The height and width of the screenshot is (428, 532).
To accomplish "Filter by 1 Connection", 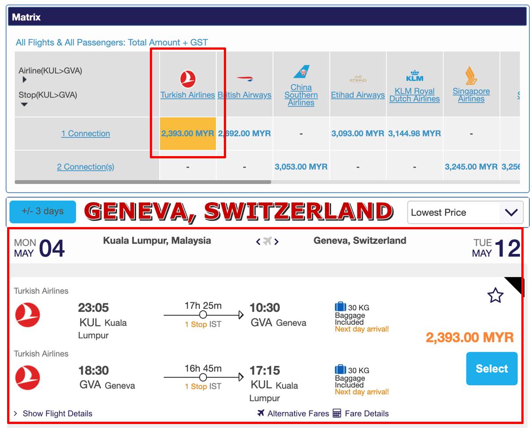I will coord(86,134).
